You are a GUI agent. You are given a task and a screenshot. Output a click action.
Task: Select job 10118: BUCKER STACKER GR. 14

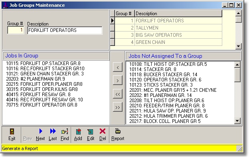click(163, 75)
